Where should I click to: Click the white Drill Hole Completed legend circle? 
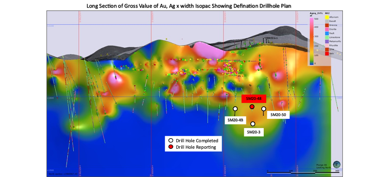tap(171, 141)
